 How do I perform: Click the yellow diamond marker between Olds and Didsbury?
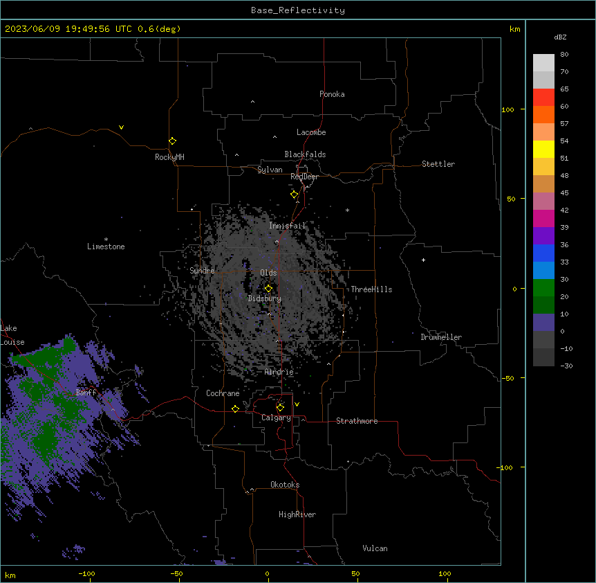(268, 289)
